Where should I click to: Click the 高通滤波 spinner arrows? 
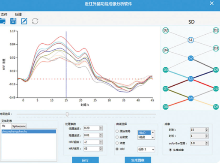tap(101, 135)
